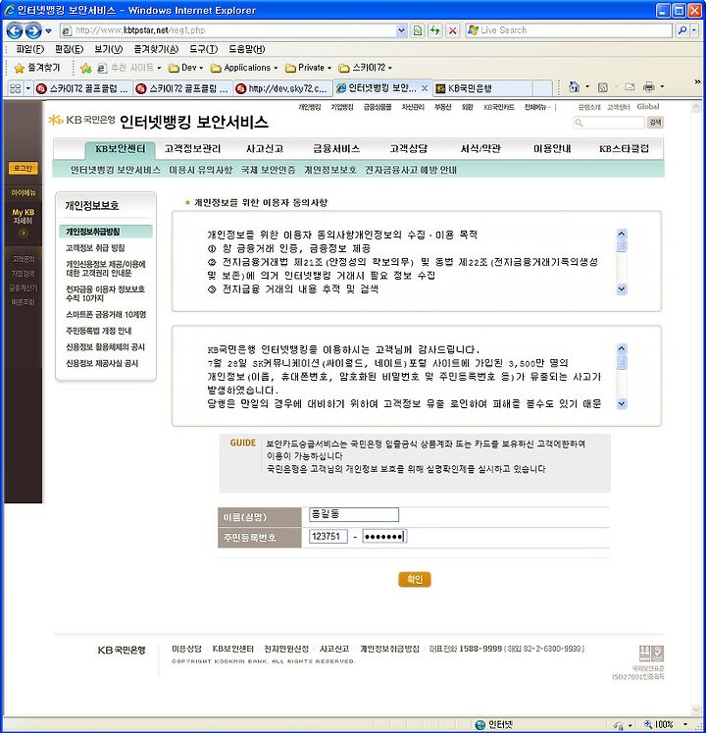Click the Read Mail icon
Viewport: 706px width, 733px height.
(x=630, y=87)
